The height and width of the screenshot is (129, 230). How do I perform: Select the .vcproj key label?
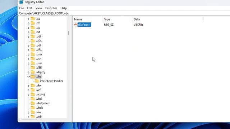click(40, 95)
